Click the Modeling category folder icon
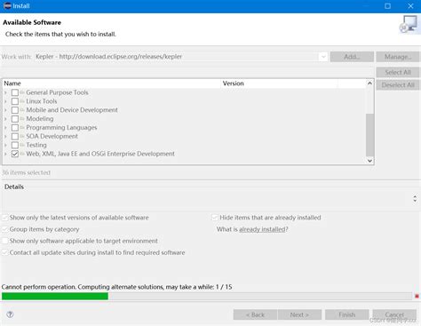 [x=22, y=119]
